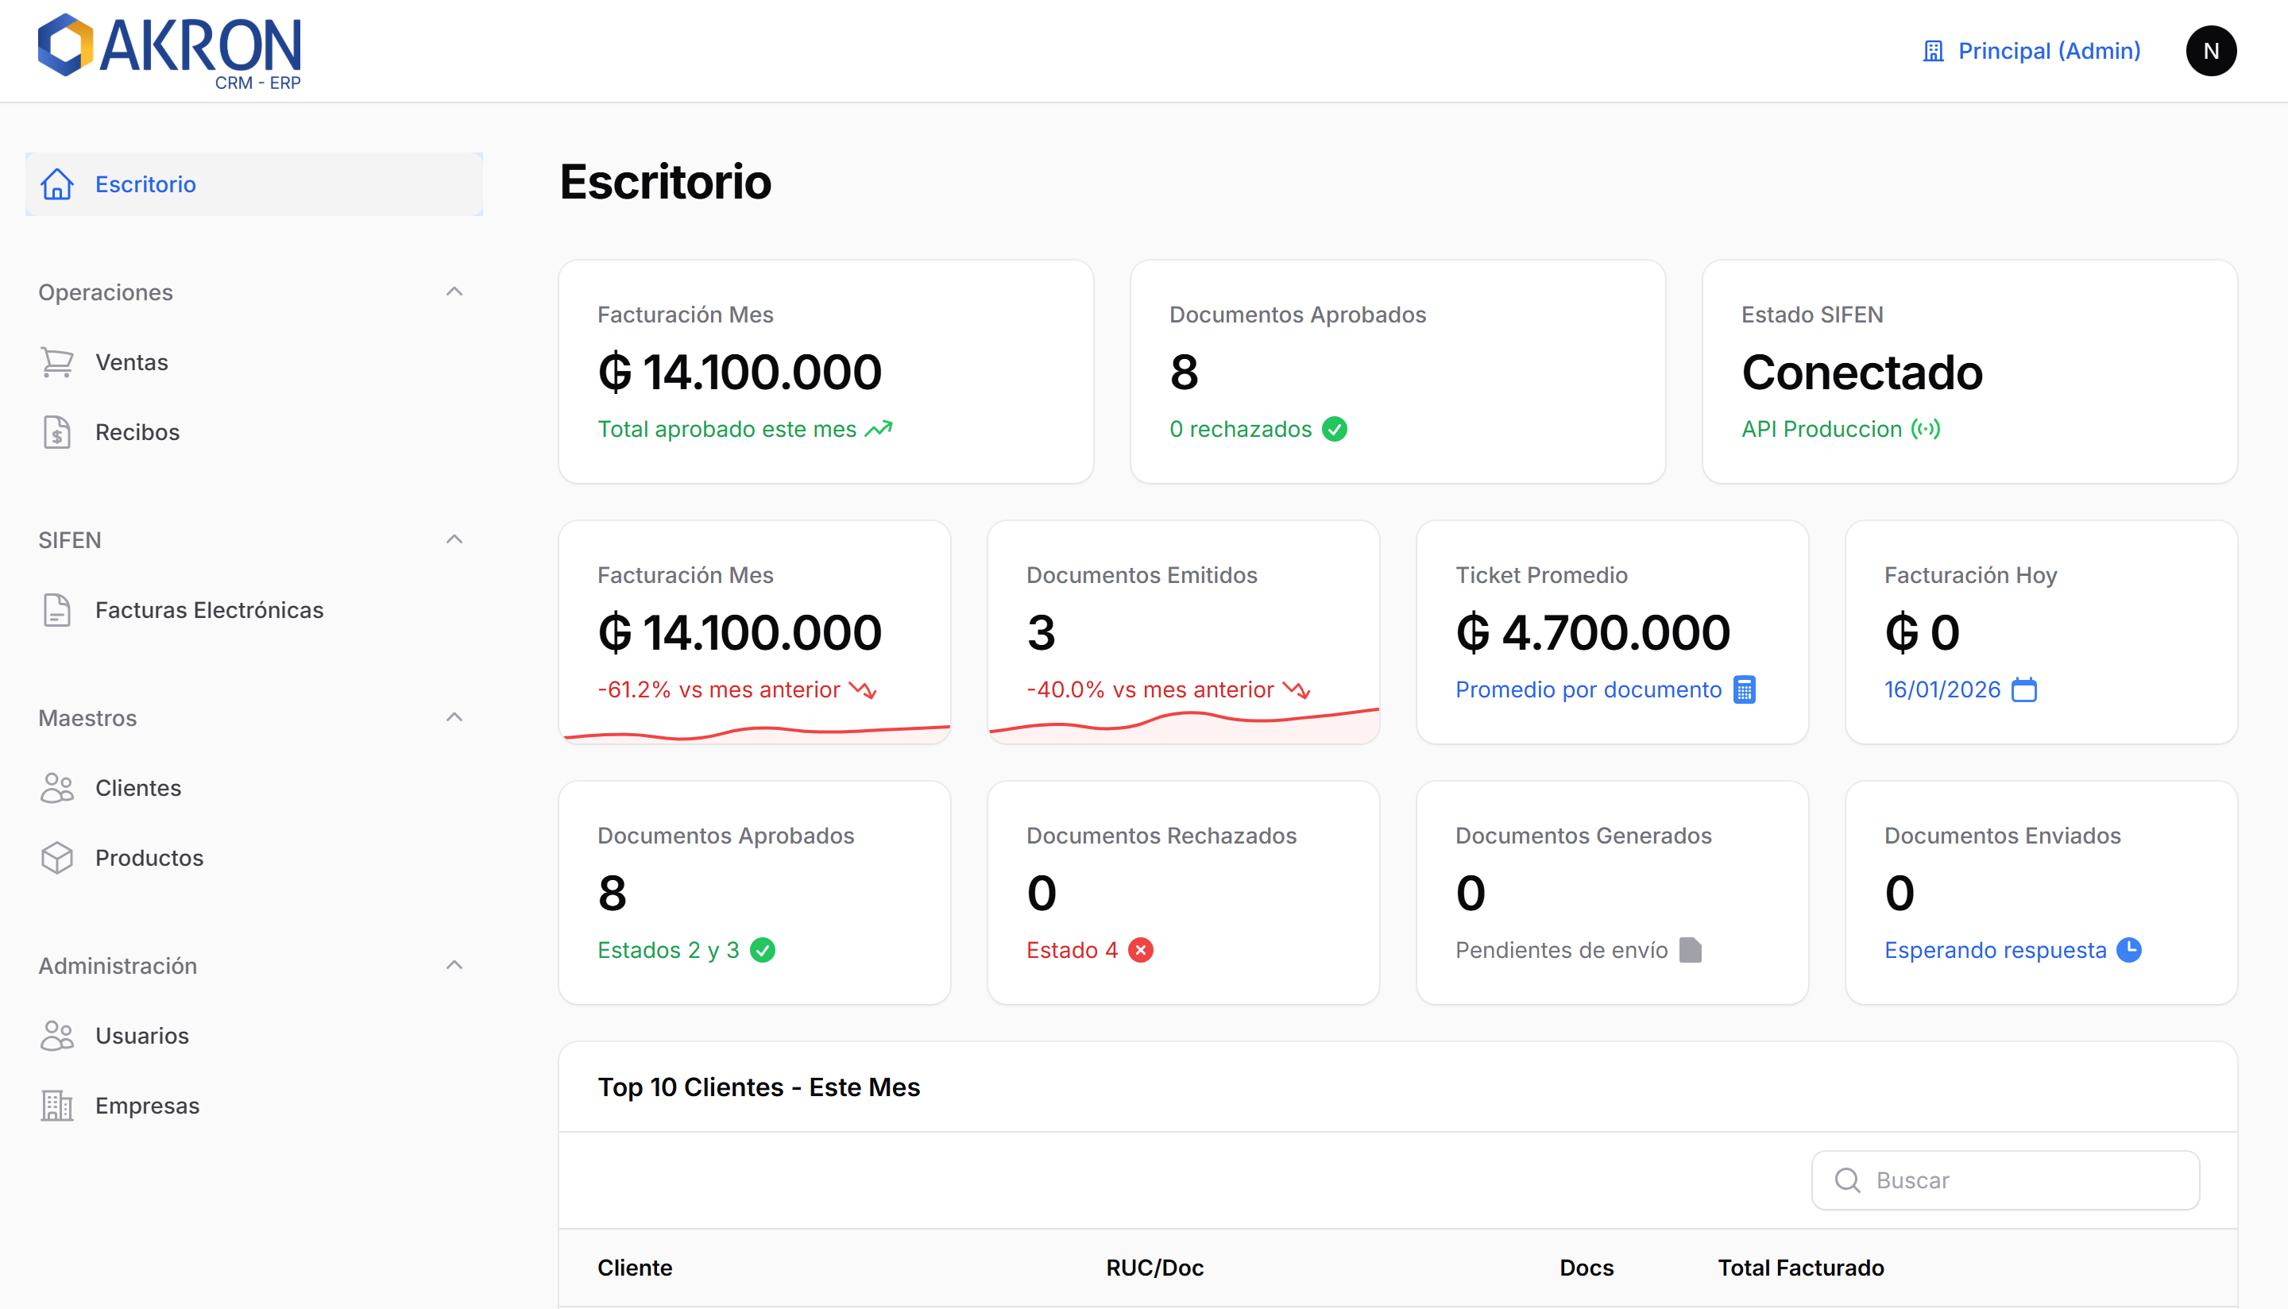Click the calendar icon beside 16/01/2026
Viewport: 2288px width, 1309px height.
(x=2023, y=689)
